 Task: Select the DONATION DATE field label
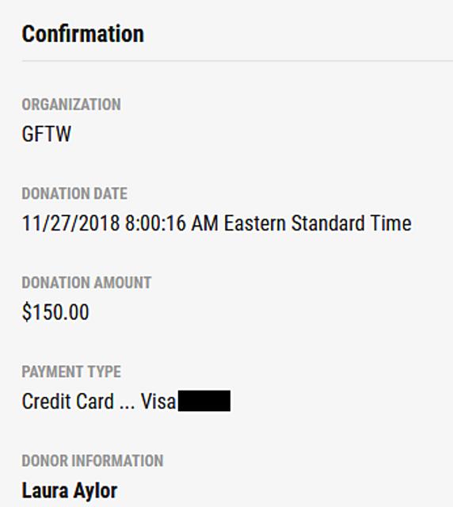coord(74,193)
